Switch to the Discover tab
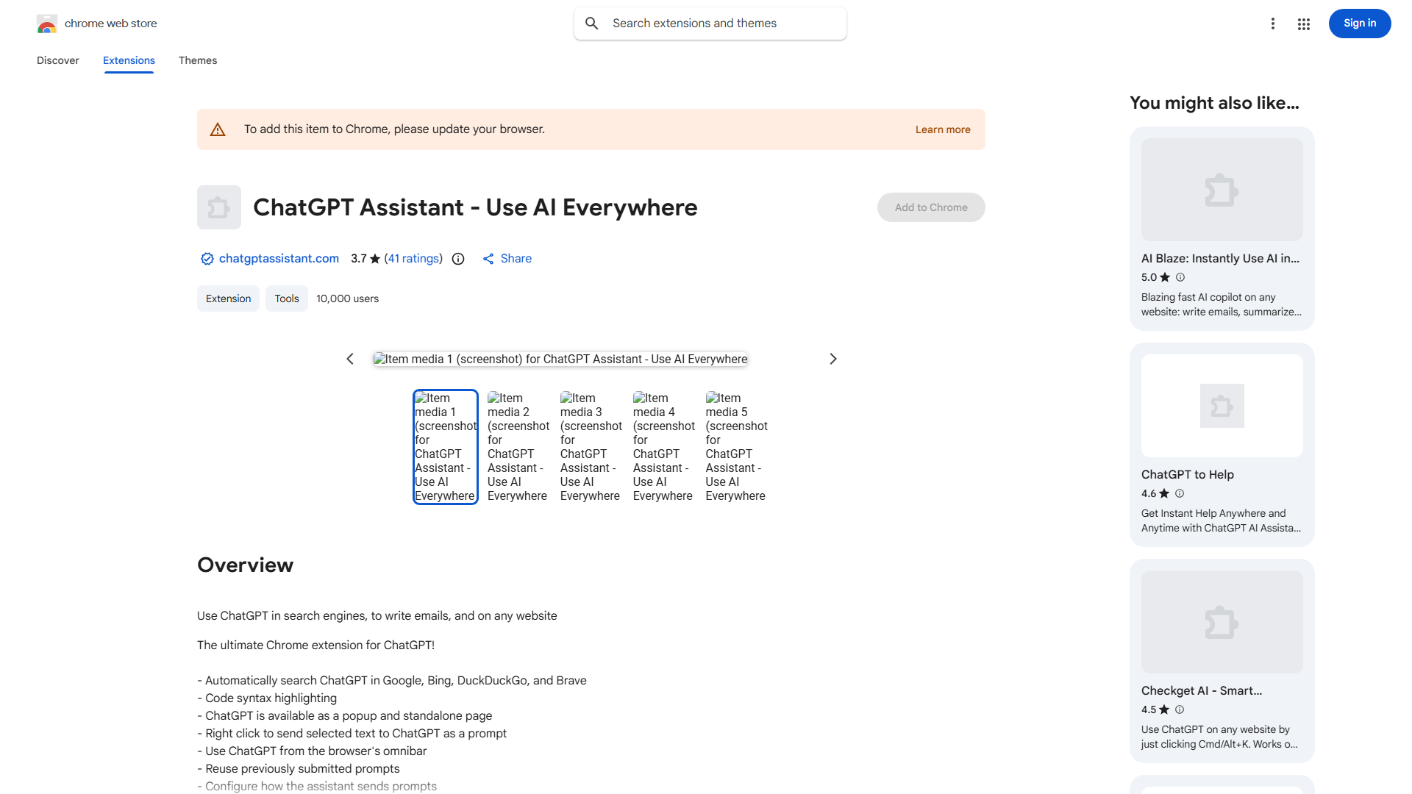This screenshot has height=794, width=1412. point(57,60)
